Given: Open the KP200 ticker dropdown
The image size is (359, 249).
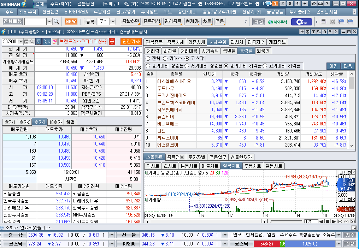Looking at the screenshot, I should [x=225, y=243].
